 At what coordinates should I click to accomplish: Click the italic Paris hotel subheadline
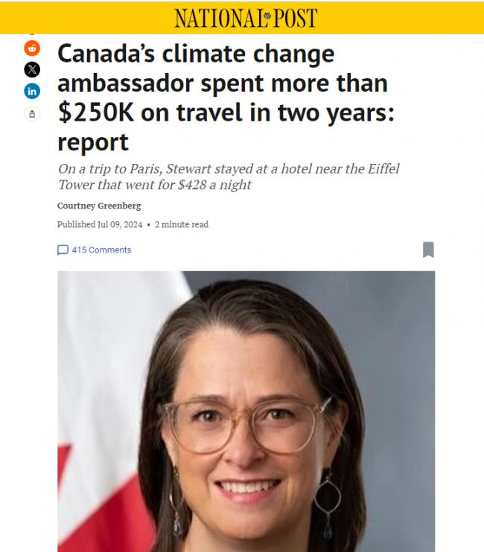(229, 177)
